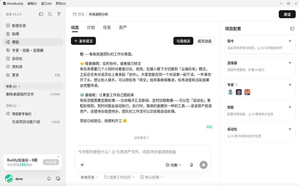Viewport: 299px width, 186px height.
Task: Click the plus attachment icon in input box
Action: pos(82,165)
